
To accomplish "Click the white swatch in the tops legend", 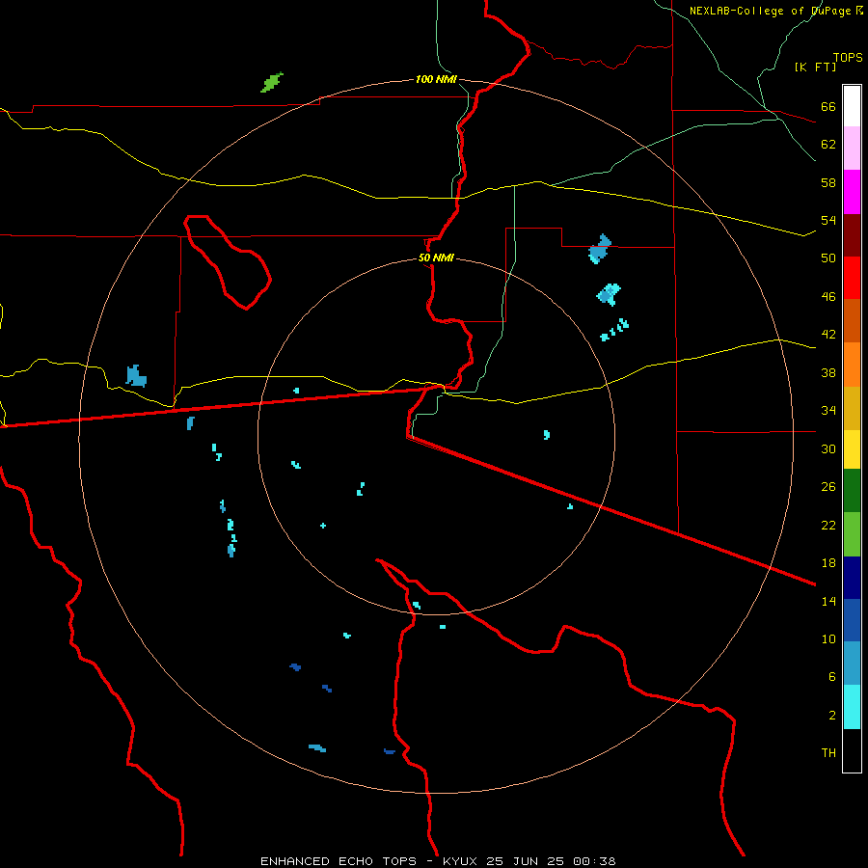I will (x=852, y=106).
